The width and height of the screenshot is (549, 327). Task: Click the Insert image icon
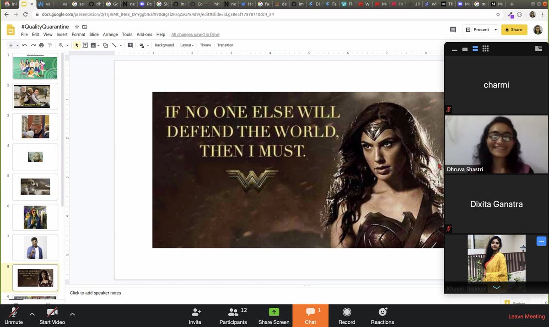[x=93, y=45]
